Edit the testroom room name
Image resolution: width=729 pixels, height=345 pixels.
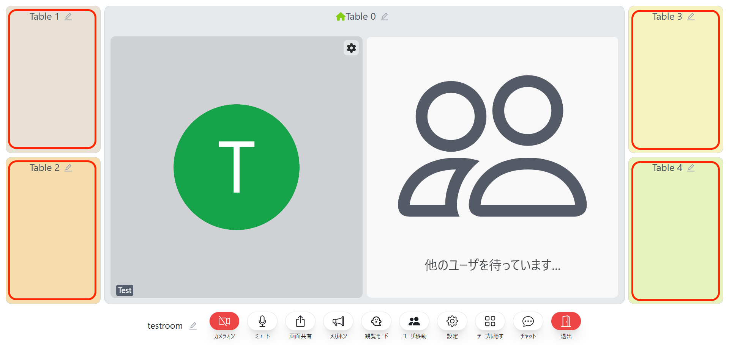point(193,326)
